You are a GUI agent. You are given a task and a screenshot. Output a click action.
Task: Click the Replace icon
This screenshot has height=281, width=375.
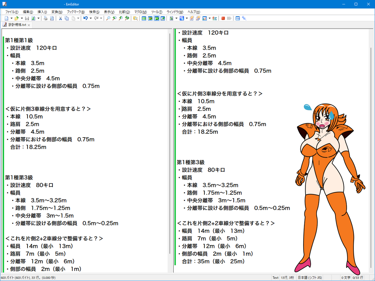coord(127,18)
